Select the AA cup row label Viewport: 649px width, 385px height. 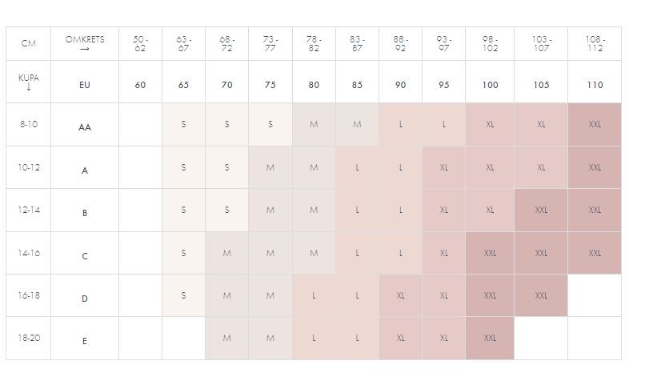(x=85, y=127)
